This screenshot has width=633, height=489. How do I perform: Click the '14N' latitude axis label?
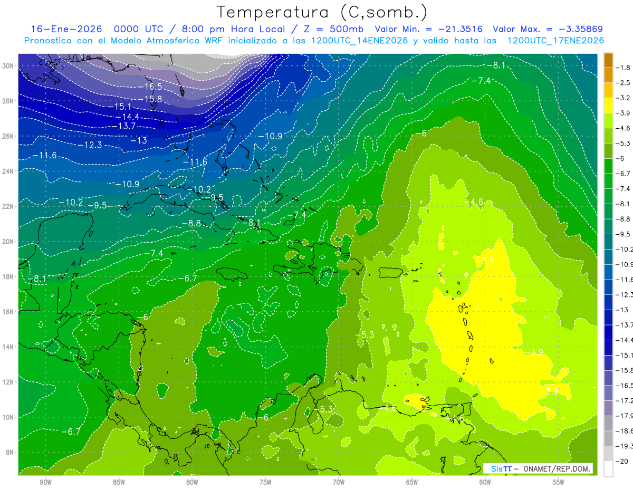9,347
